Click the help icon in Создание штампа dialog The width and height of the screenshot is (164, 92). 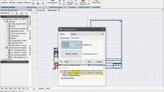61,62
